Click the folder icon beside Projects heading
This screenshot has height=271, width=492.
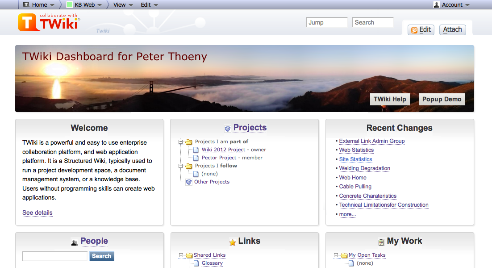tap(228, 129)
